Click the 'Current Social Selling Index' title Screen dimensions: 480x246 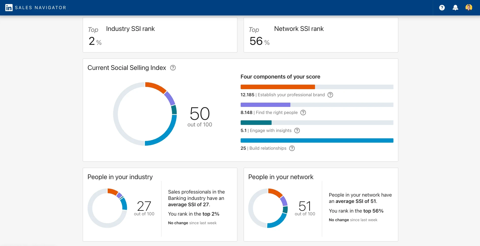pos(127,68)
